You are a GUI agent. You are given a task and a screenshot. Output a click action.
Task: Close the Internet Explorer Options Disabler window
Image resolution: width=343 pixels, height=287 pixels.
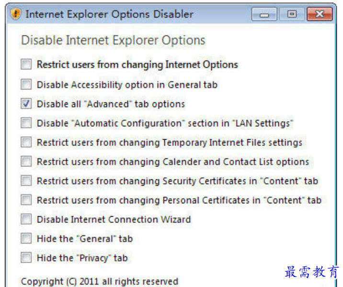point(320,14)
